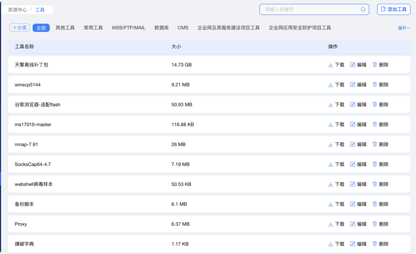The image size is (416, 254).
Task: Edit webshell病毒样本 entry
Action: (x=358, y=184)
